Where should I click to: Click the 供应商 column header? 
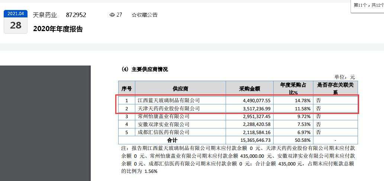click(180, 88)
